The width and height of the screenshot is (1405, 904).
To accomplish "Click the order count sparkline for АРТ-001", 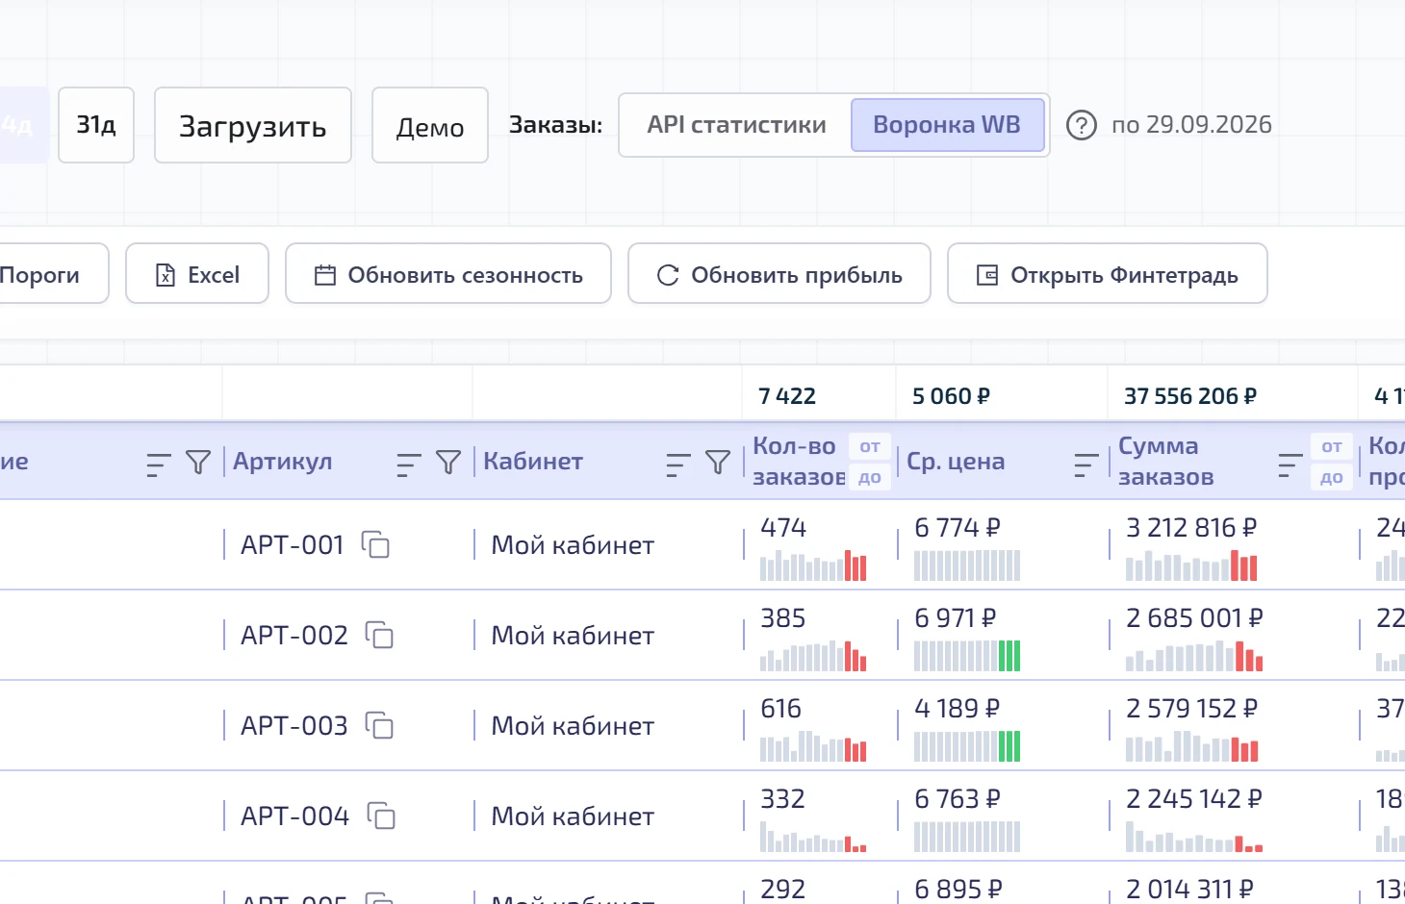I will point(813,565).
